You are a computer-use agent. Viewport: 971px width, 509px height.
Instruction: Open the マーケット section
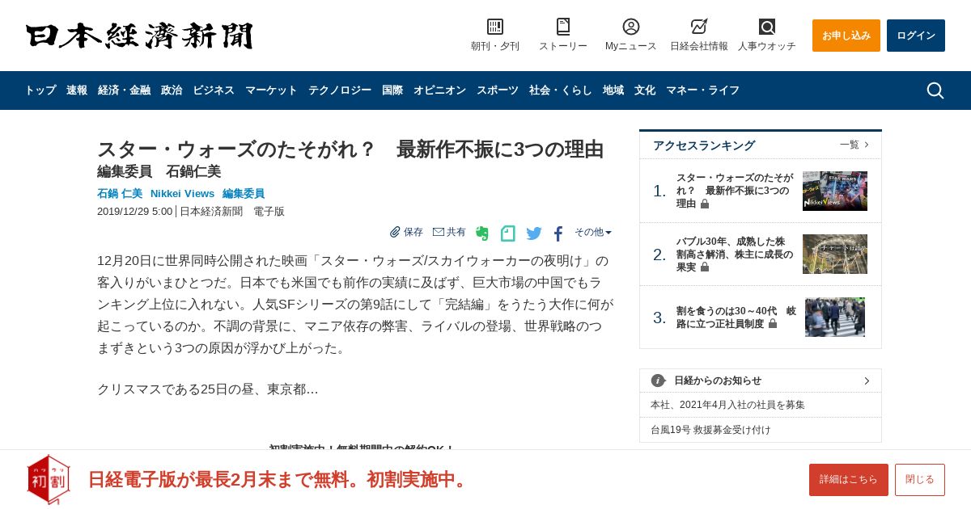[271, 90]
